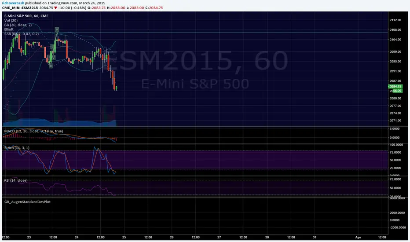
Task: Open the Vol (20) indicator label
Action: pos(11,20)
